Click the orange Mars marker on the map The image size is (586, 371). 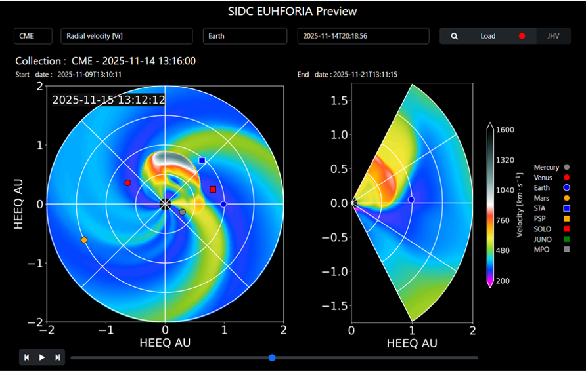pyautogui.click(x=84, y=240)
